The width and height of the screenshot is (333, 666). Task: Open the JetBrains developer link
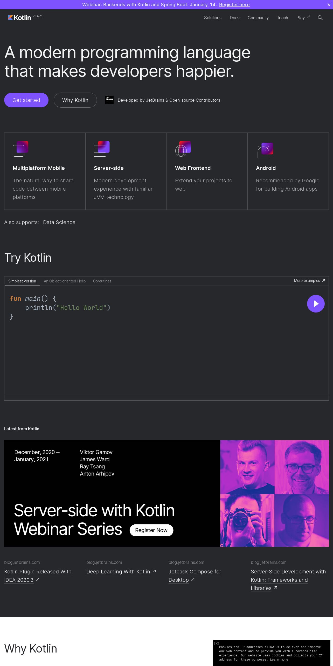coord(155,100)
